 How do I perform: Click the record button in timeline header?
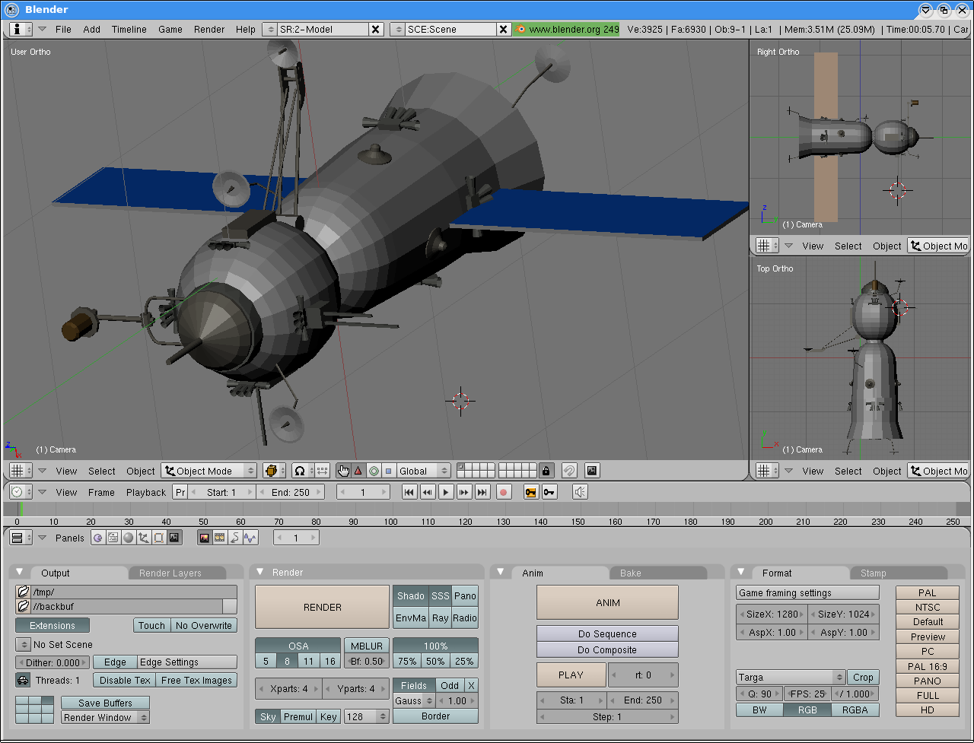click(x=503, y=492)
